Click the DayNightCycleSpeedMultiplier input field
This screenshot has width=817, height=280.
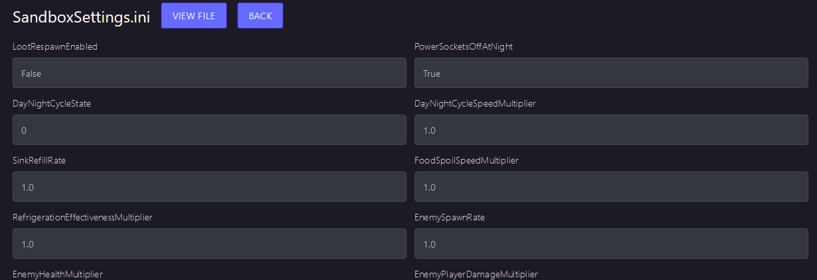click(611, 130)
